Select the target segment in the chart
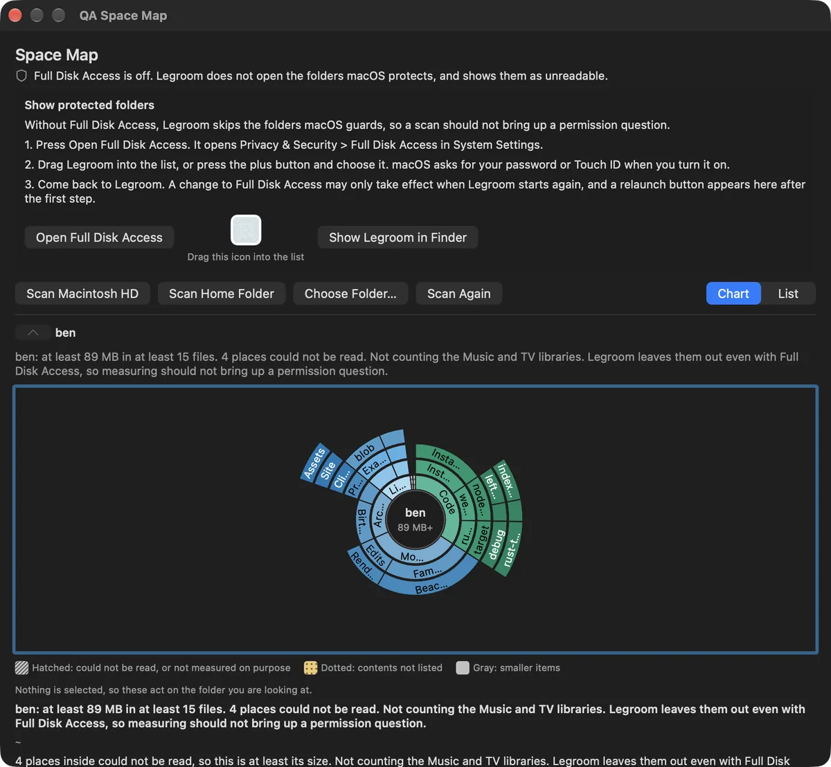 481,540
